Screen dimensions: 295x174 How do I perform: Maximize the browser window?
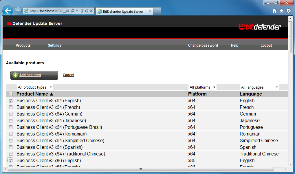(x=276, y=3)
